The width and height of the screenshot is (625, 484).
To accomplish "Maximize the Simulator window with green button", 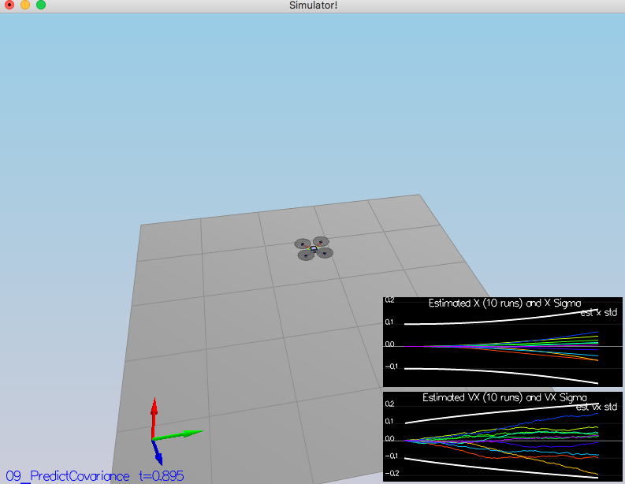I will coord(41,5).
